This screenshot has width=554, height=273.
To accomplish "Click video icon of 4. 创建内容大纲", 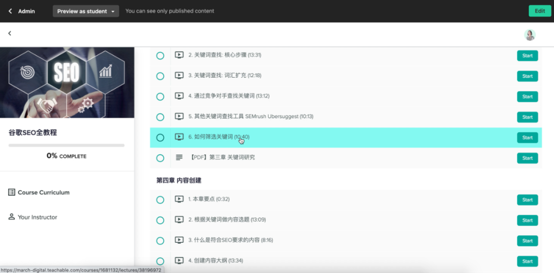I will (x=179, y=260).
